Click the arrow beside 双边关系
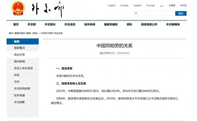This screenshot has height=121, width=197. [12, 55]
